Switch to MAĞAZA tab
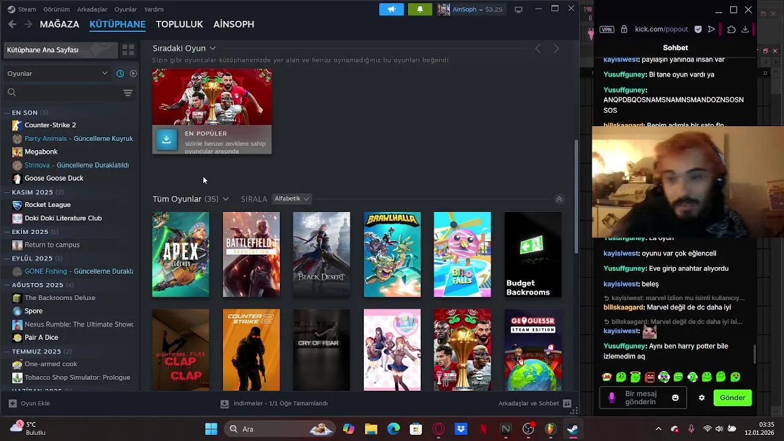The height and width of the screenshot is (441, 784). coord(59,24)
